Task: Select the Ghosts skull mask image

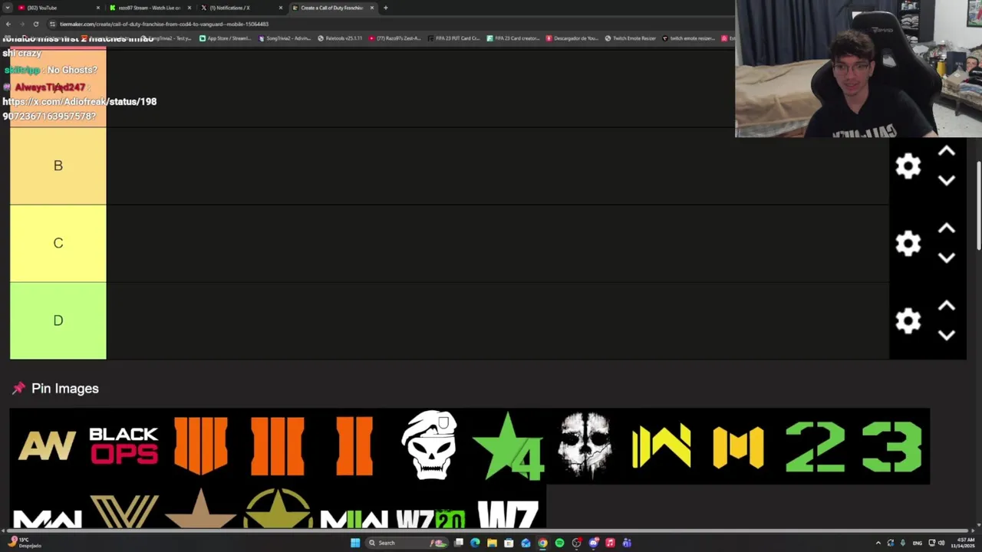Action: (585, 446)
